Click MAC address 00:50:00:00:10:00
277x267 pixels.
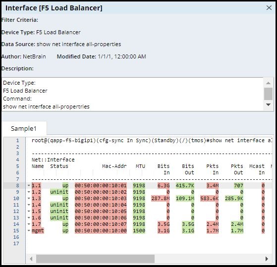tap(101, 231)
